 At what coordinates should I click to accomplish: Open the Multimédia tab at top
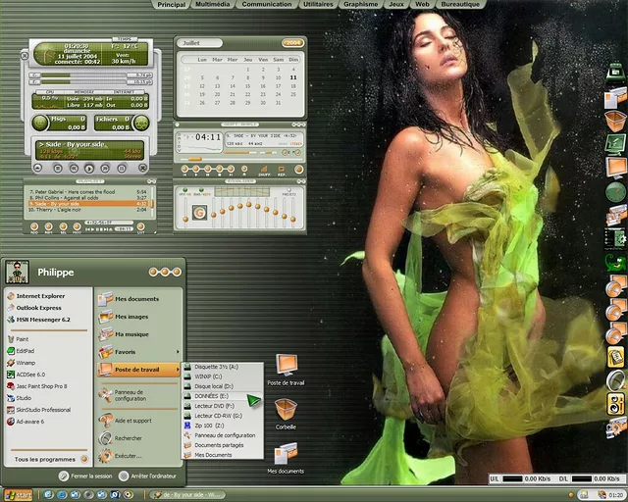[x=215, y=4]
